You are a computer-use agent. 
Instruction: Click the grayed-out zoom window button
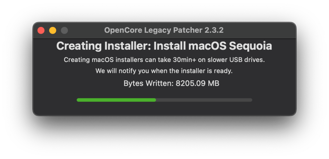(x=64, y=31)
